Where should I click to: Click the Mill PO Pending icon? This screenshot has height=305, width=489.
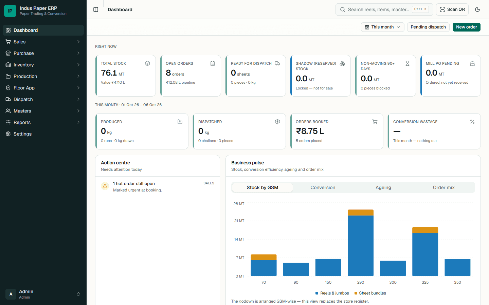pos(472,63)
